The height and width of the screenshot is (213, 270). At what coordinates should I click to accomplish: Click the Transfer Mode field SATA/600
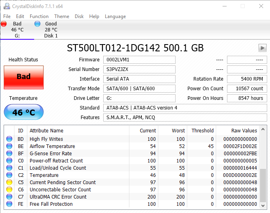click(x=139, y=89)
